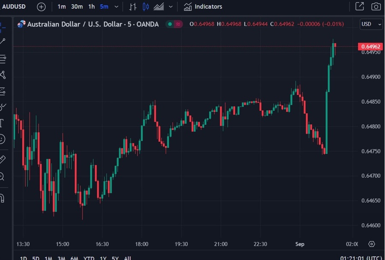Screen dimensions: 385x260
Task: Click the current price label 0.64962
Action: (x=370, y=46)
